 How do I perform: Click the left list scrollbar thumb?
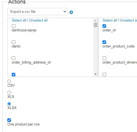95,25
